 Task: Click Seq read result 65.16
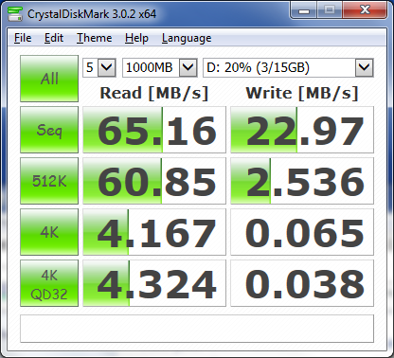154,130
